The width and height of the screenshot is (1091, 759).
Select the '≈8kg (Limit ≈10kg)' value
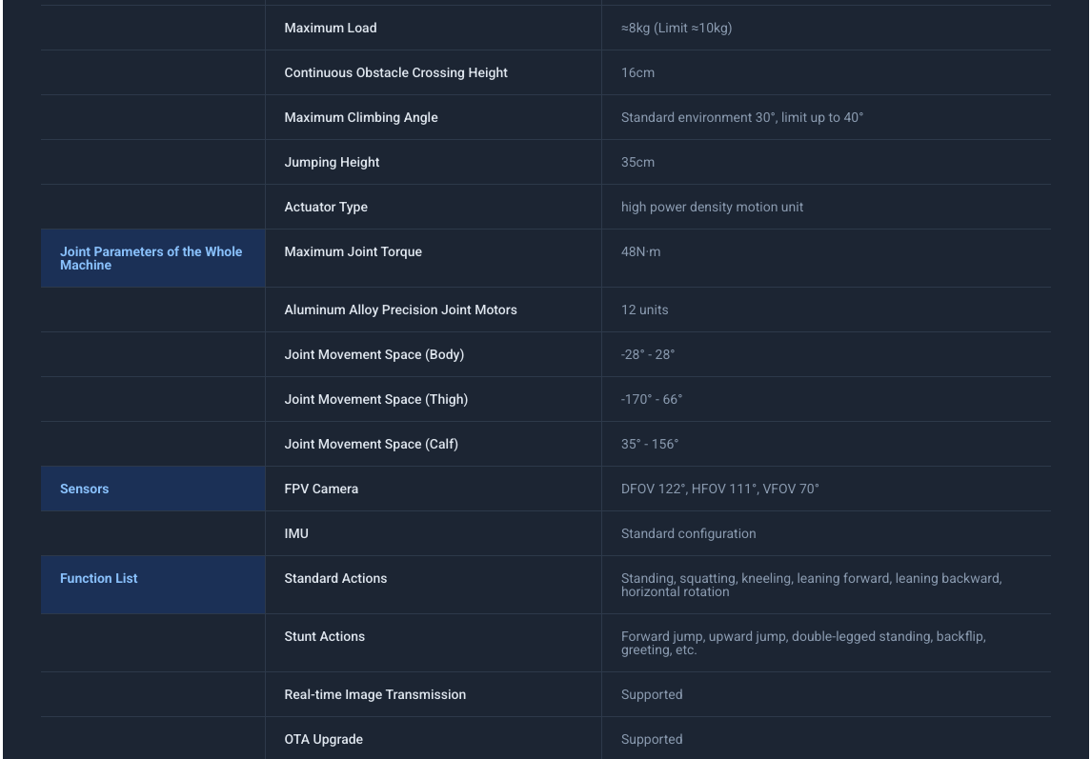(x=677, y=28)
